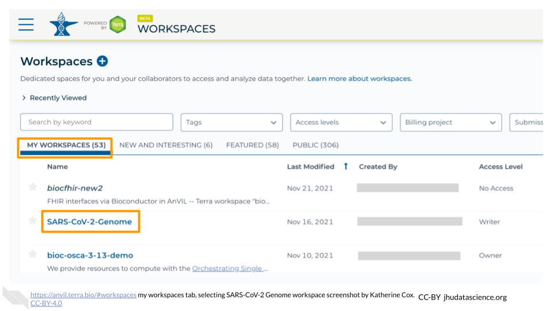
Task: Click the Nov 21, 2021 date cell
Action: click(310, 188)
